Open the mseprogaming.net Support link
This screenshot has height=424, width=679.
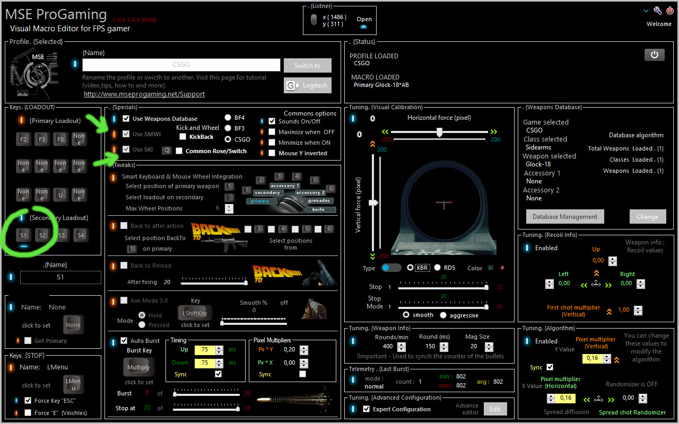click(144, 94)
